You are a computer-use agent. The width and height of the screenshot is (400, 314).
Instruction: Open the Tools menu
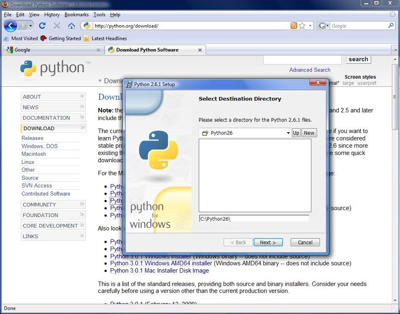(99, 15)
